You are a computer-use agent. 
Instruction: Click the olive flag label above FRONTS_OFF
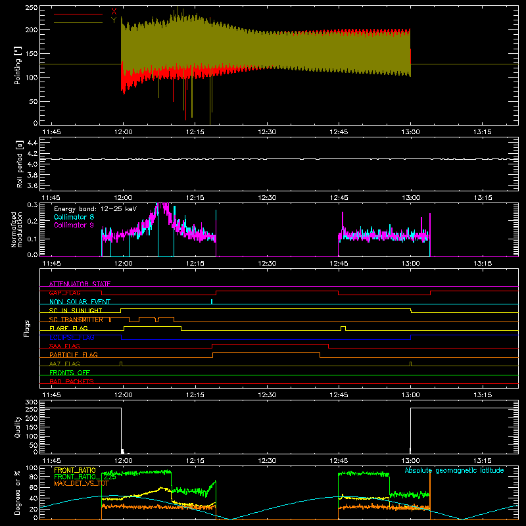click(64, 364)
